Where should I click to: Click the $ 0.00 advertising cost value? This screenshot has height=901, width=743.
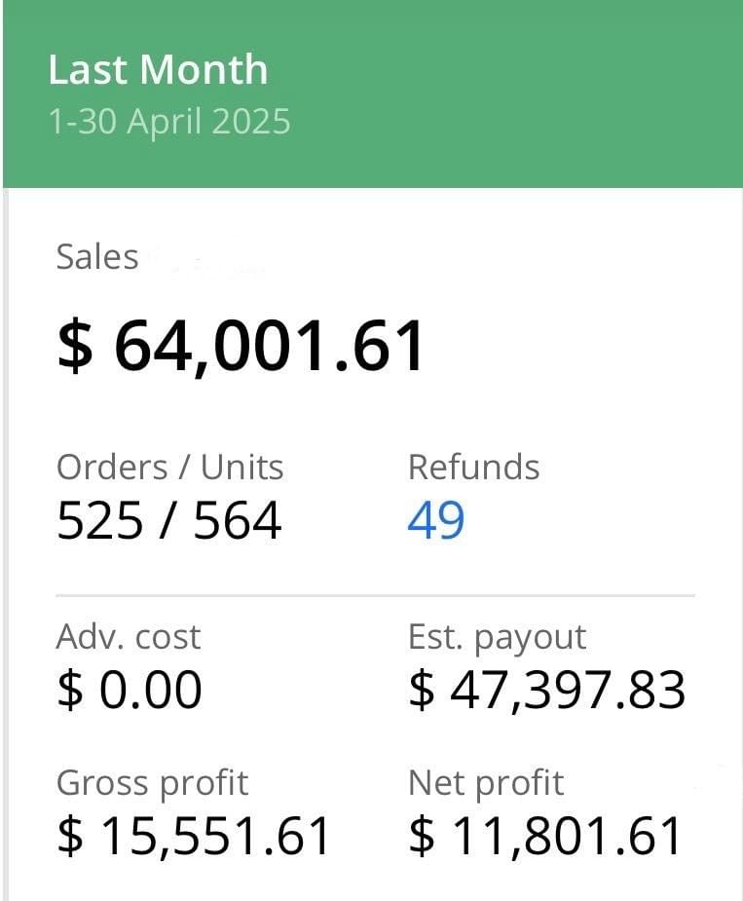pos(130,690)
